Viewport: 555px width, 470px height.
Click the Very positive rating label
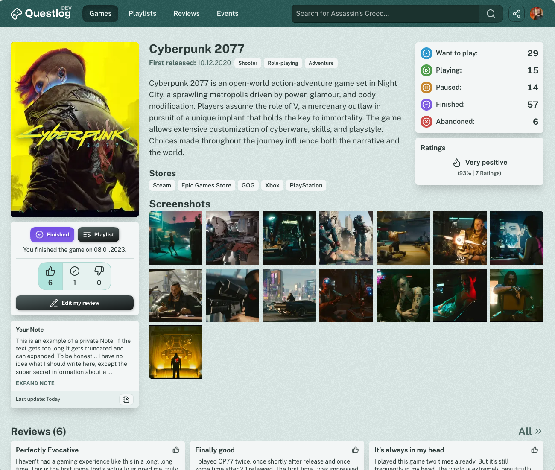(486, 163)
